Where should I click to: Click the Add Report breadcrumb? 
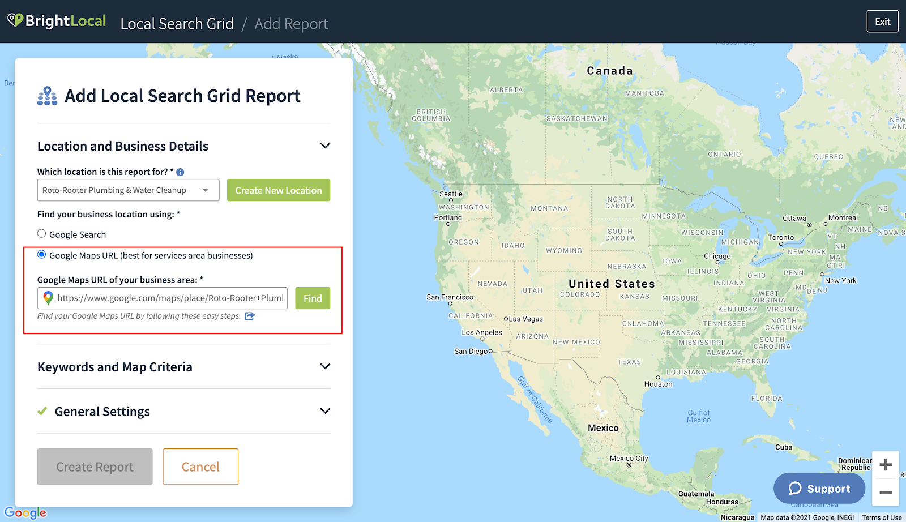click(291, 24)
